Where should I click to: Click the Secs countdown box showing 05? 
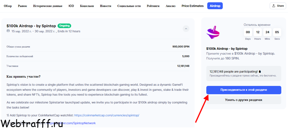click(277, 32)
